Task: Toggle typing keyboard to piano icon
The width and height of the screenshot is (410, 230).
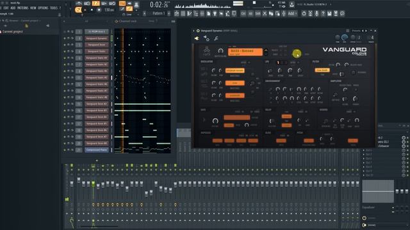Action: tap(122, 3)
